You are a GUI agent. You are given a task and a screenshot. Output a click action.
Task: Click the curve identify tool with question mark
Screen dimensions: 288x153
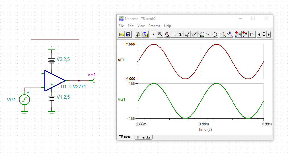[x=194, y=34]
